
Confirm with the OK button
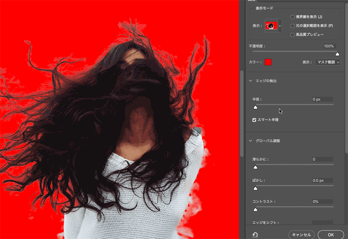pos(331,235)
